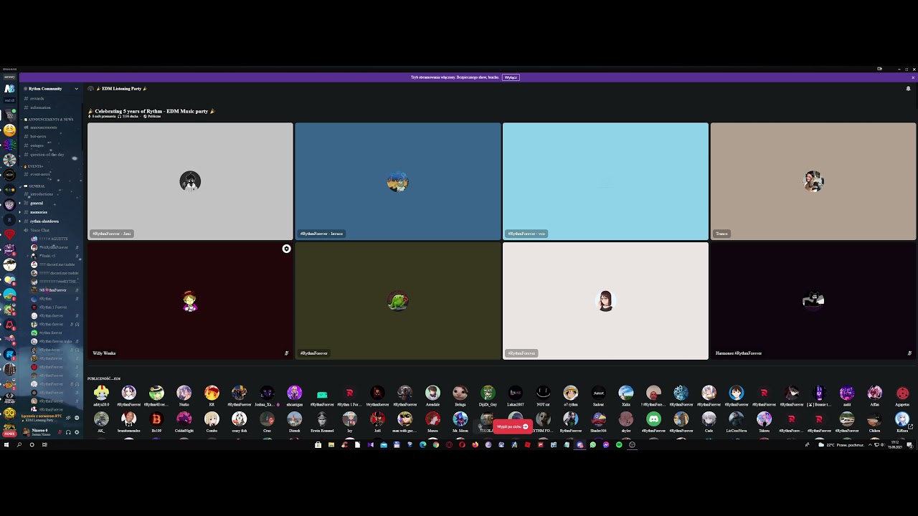Click the NOWE new-mentions indicator

click(9, 434)
